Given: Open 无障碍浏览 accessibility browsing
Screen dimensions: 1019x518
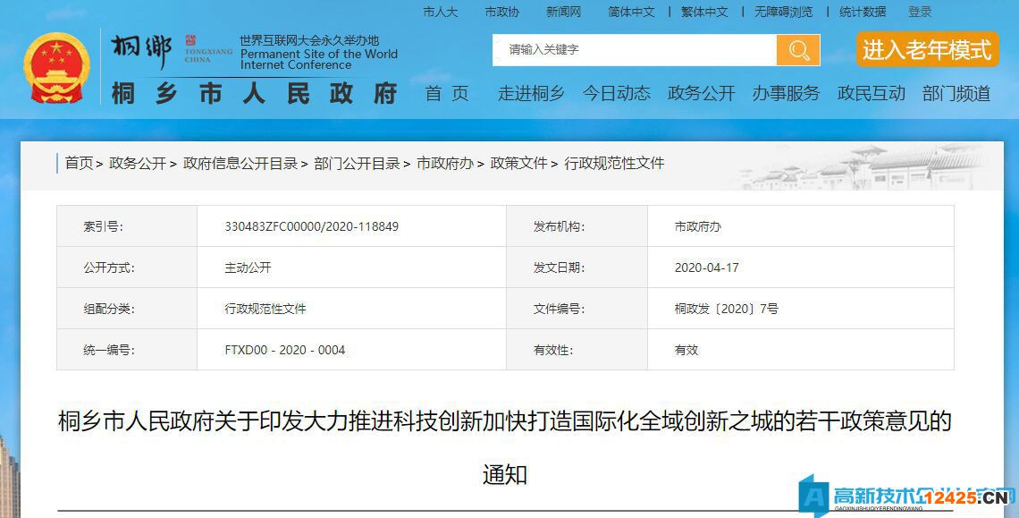Looking at the screenshot, I should (782, 12).
